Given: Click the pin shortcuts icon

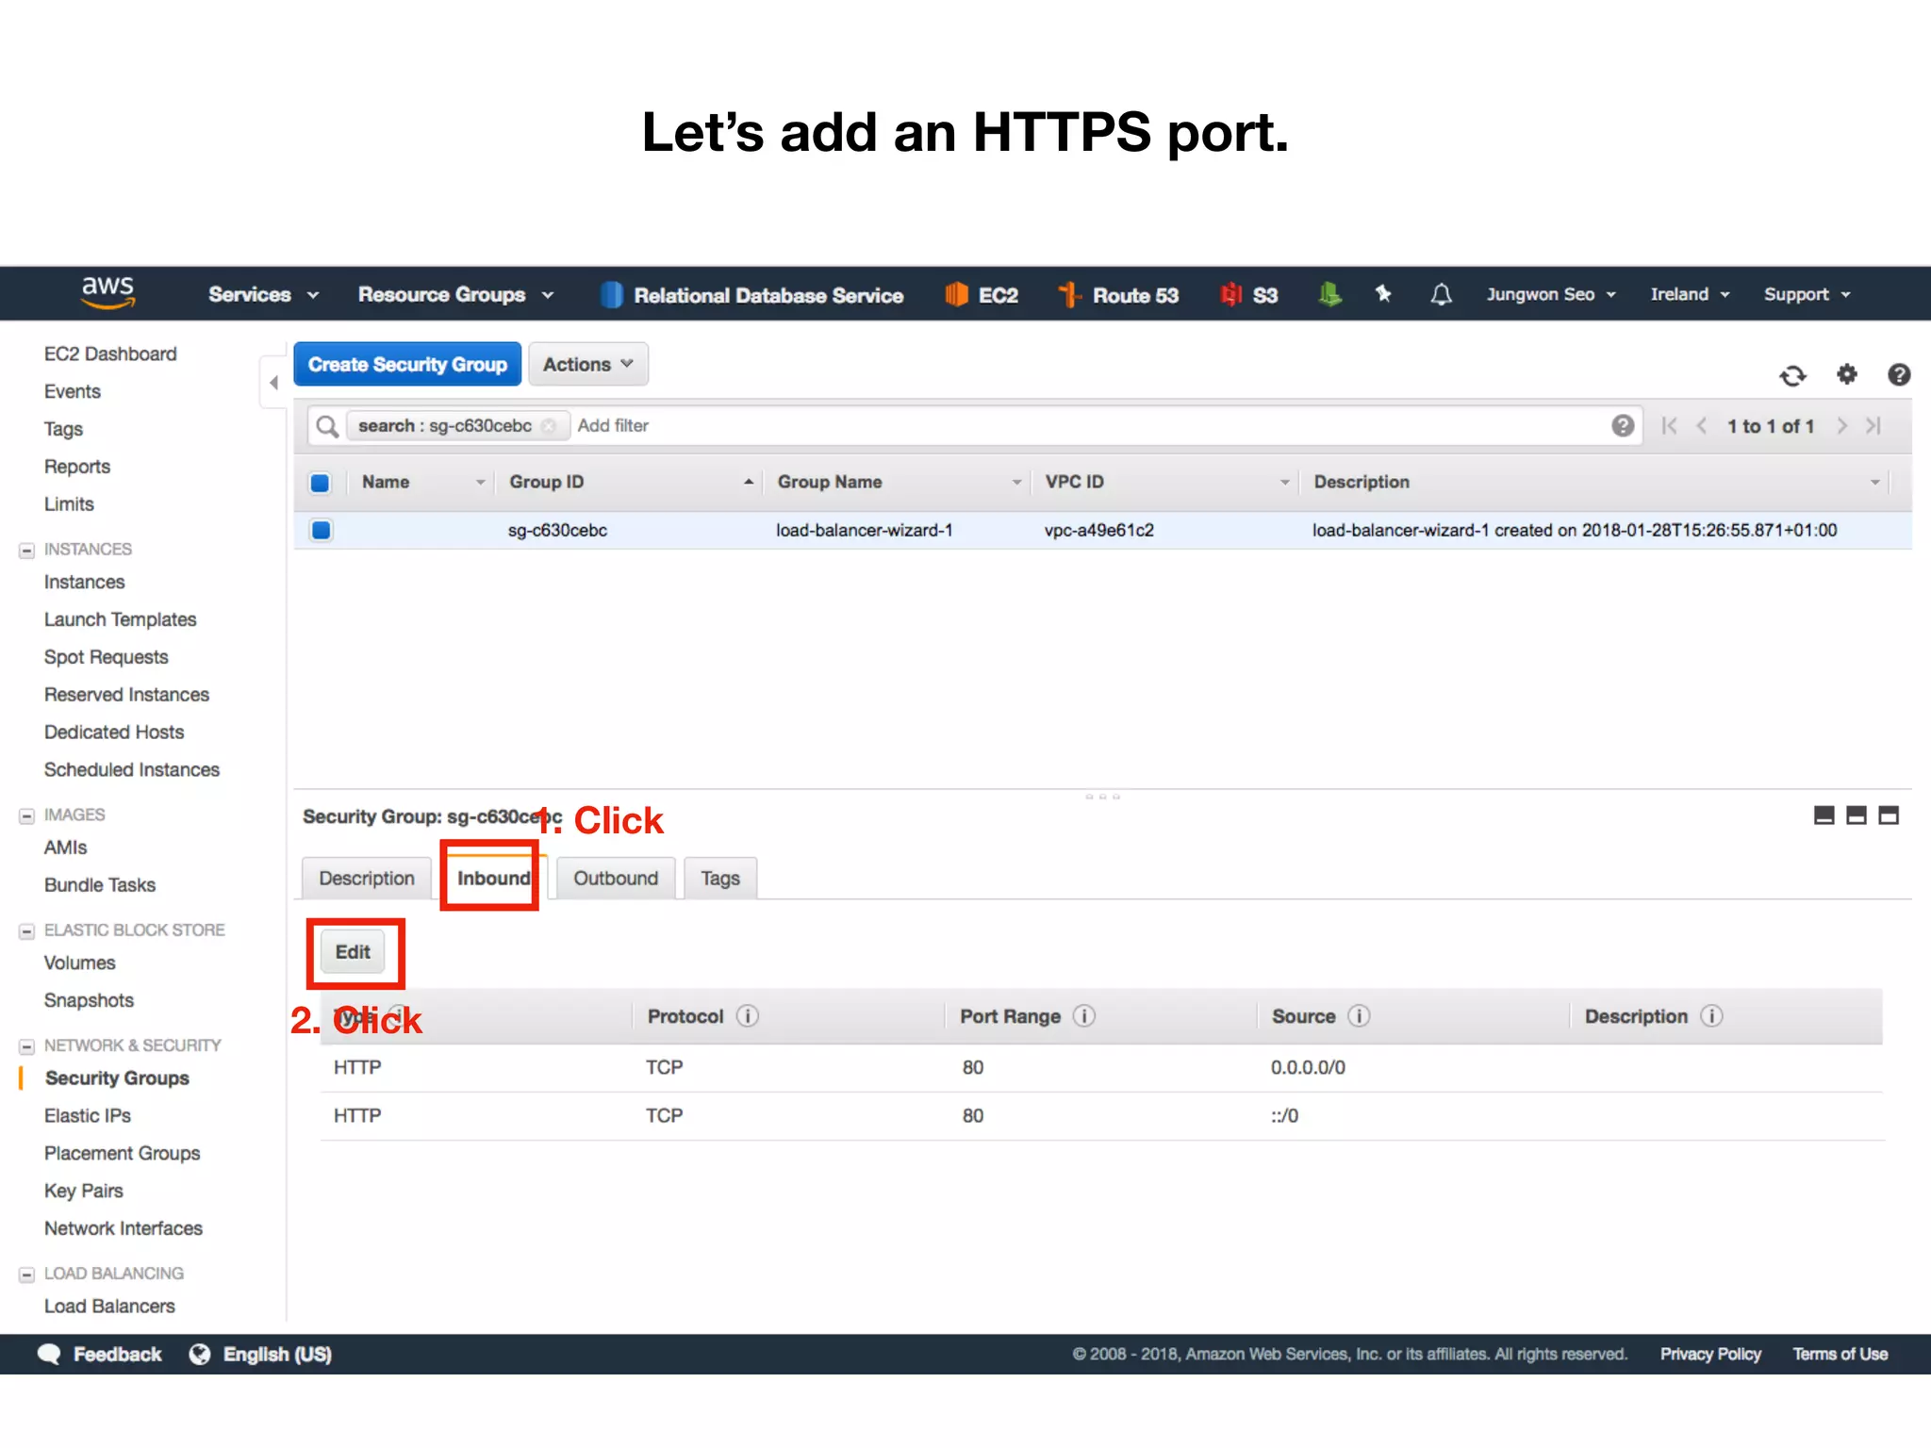Looking at the screenshot, I should (x=1383, y=294).
